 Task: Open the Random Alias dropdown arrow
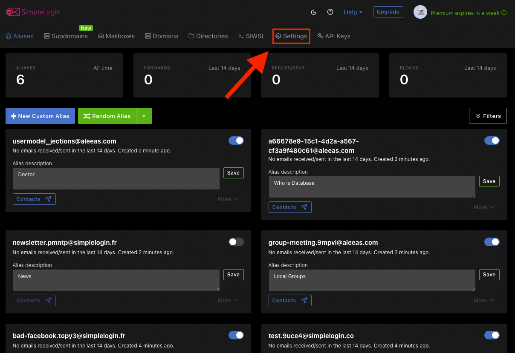(x=144, y=116)
